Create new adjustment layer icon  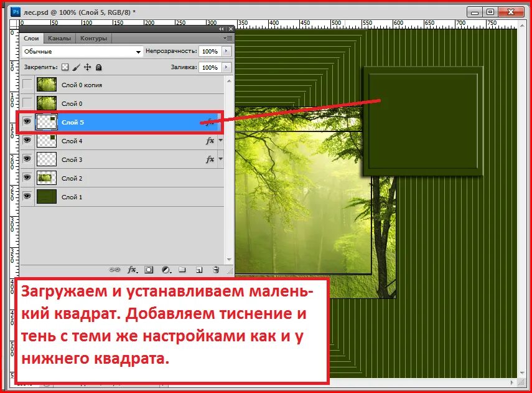pyautogui.click(x=166, y=270)
